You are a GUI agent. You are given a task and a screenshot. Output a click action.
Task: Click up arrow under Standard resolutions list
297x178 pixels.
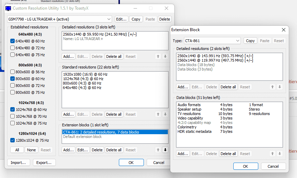[x=158, y=114]
